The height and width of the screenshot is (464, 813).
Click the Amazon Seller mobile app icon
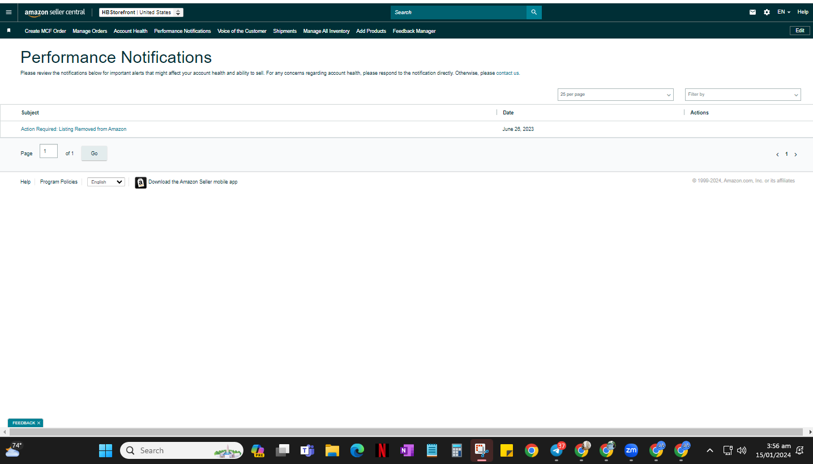pos(140,182)
